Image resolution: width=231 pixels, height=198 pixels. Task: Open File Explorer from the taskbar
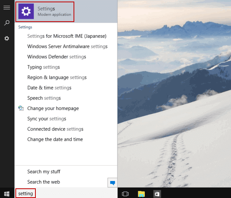point(141,194)
